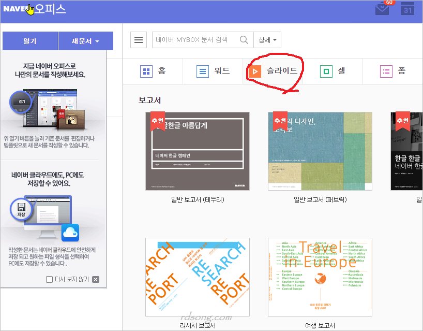Check the 다시 보지 않기 checkbox
The image size is (423, 331).
tap(49, 280)
